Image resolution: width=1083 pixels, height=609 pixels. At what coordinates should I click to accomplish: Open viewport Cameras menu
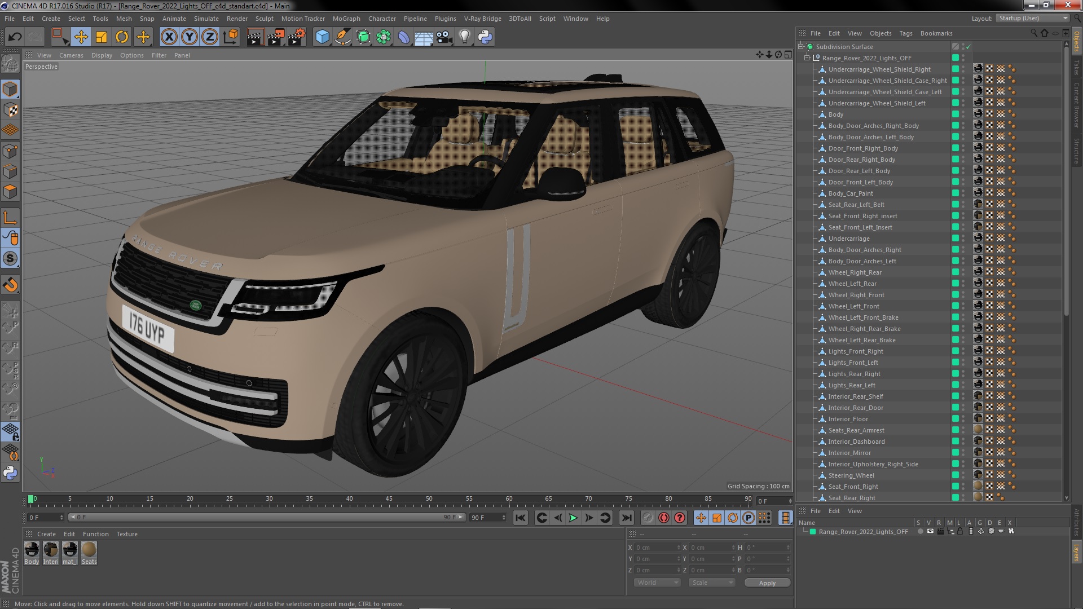tap(71, 55)
